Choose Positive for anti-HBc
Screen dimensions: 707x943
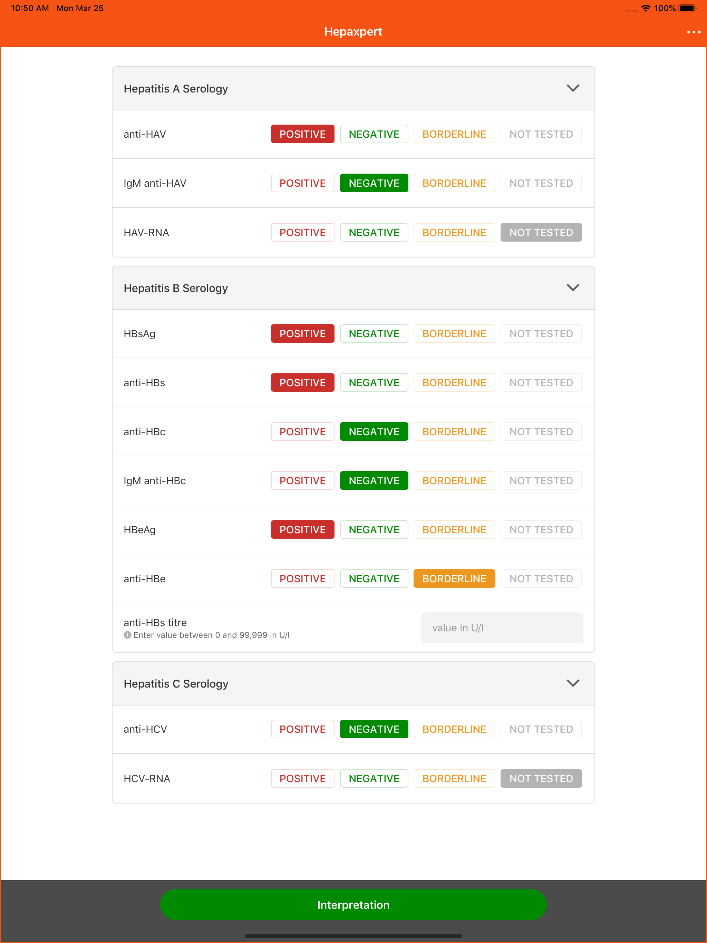pos(302,432)
